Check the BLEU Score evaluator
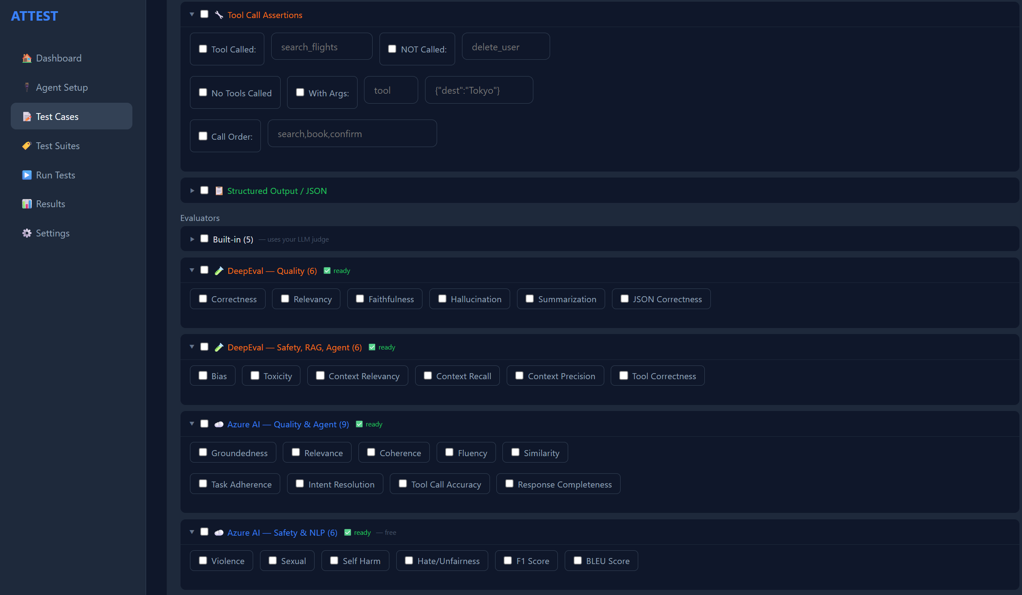 pyautogui.click(x=578, y=561)
